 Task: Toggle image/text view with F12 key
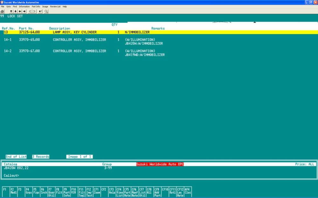pyautogui.click(x=89, y=192)
